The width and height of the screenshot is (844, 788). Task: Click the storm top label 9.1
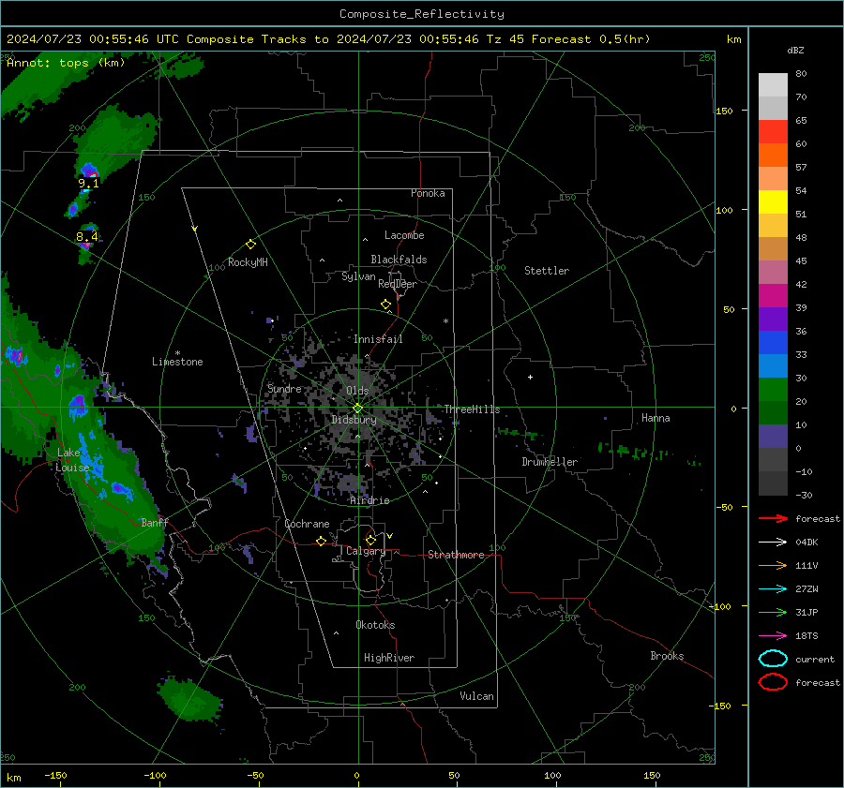(88, 184)
